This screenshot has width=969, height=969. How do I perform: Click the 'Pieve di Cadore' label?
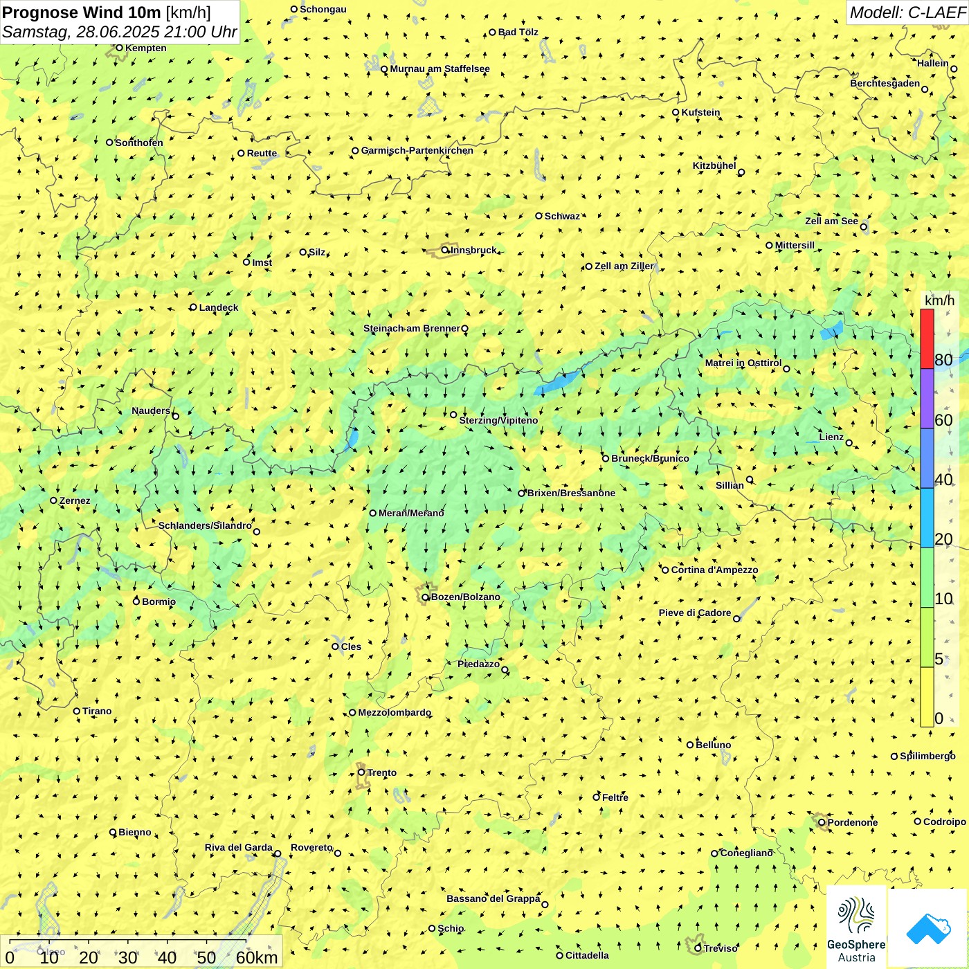point(695,613)
